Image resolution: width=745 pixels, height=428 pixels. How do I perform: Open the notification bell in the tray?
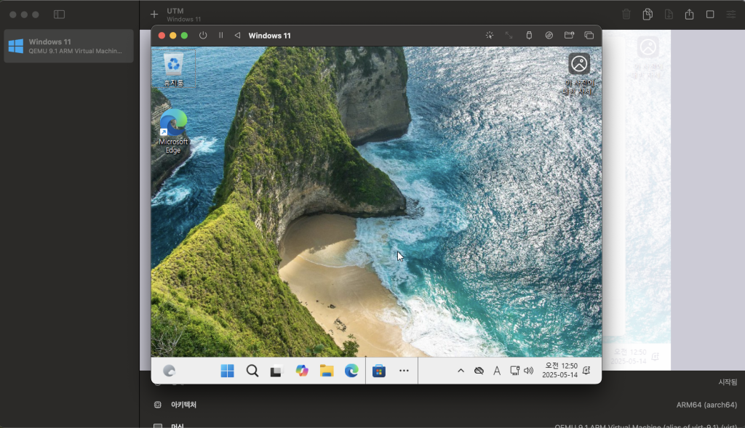(586, 371)
